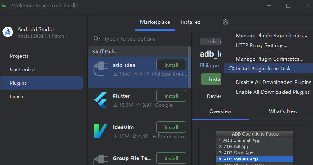Click the search magnifier icon
313x165 pixels.
coord(97,38)
